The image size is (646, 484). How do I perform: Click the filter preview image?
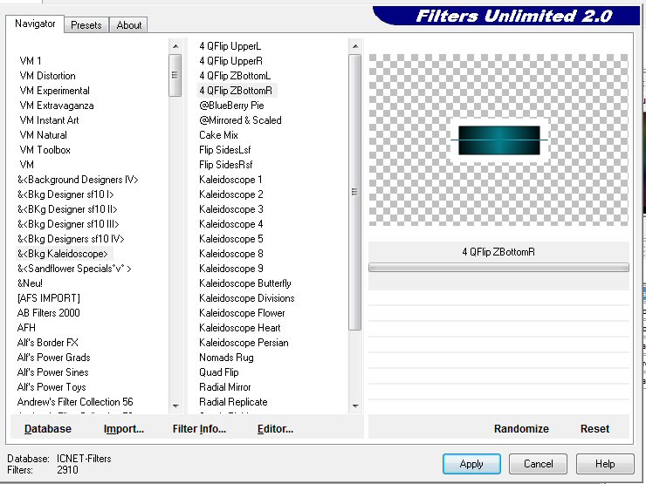498,140
